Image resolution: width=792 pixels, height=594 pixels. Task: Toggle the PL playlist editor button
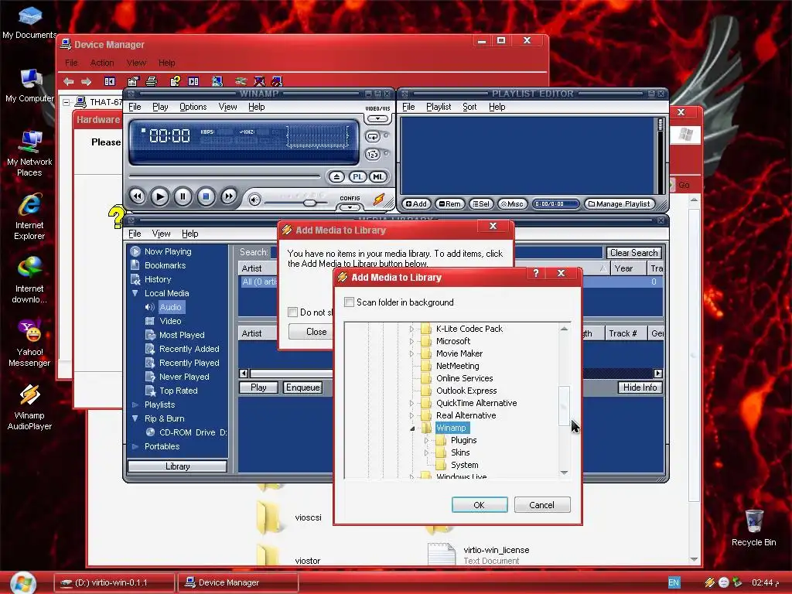point(357,177)
